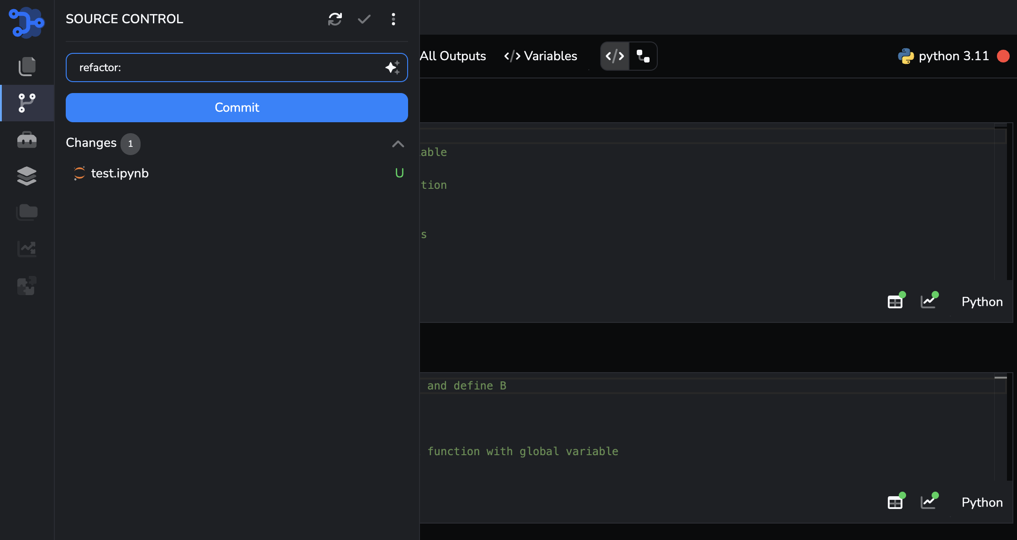Select the changed file test.ipynb
The image size is (1017, 540).
[119, 173]
